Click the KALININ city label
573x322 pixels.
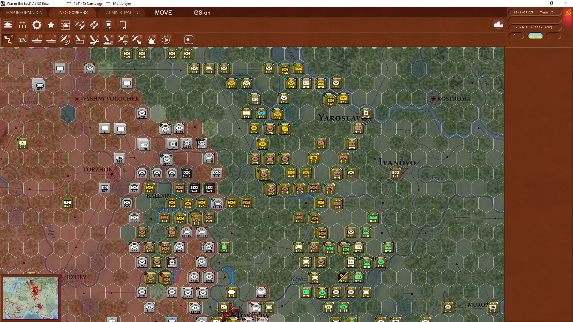coord(159,196)
